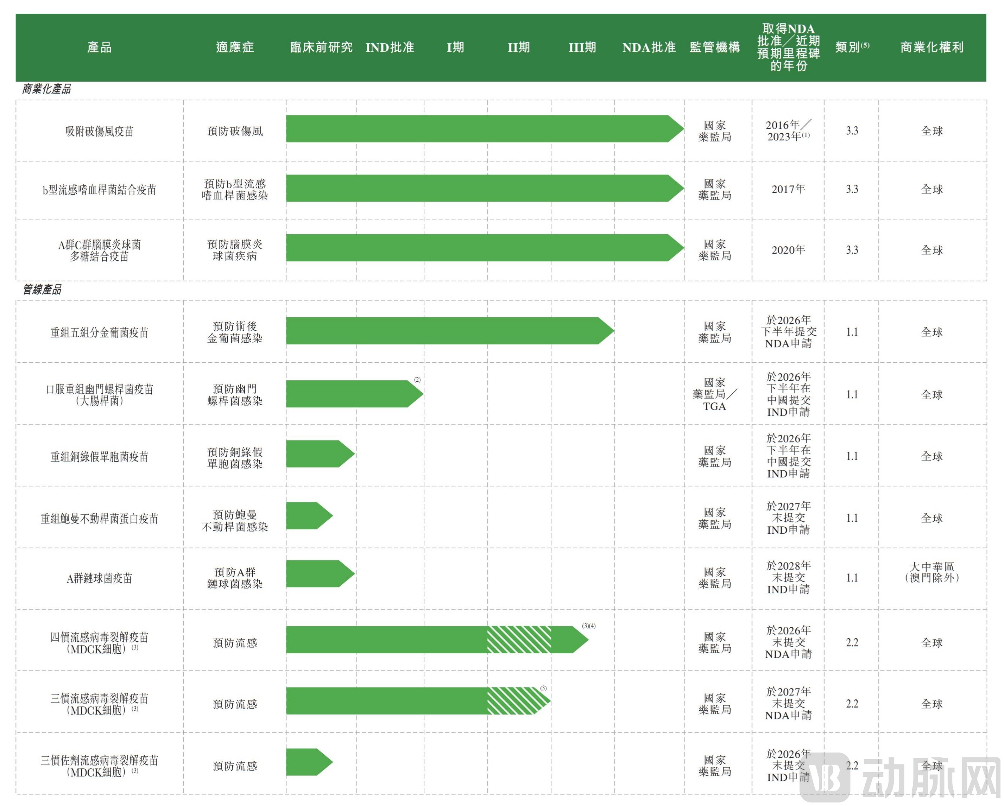The image size is (1004, 806).
Task: Click the 商業化產品 section label
Action: [46, 89]
